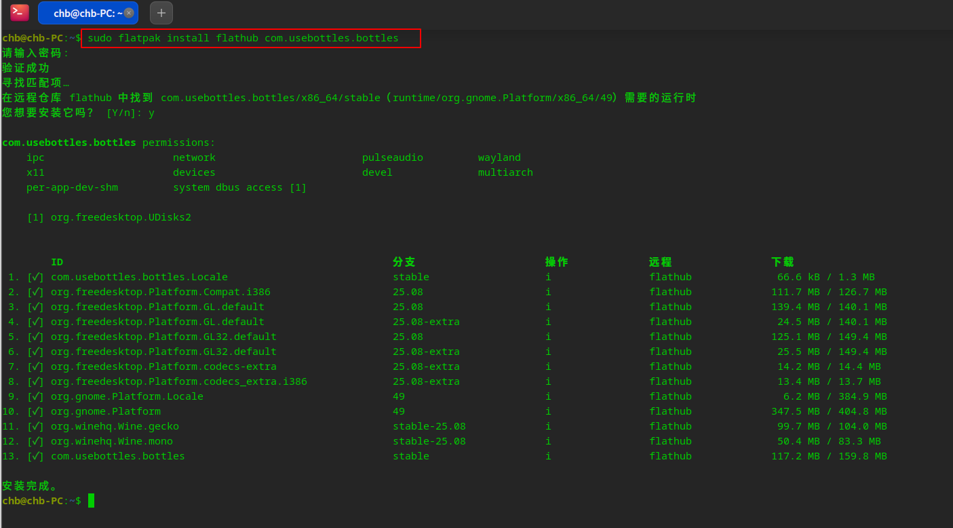This screenshot has width=953, height=528.
Task: Click org.freedesktop.Platform.GL.default in row 4
Action: 157,322
